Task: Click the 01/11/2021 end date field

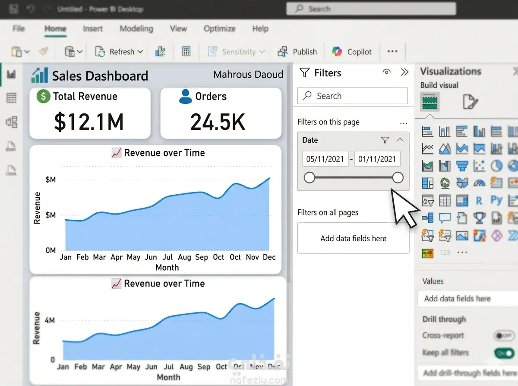Action: point(377,159)
